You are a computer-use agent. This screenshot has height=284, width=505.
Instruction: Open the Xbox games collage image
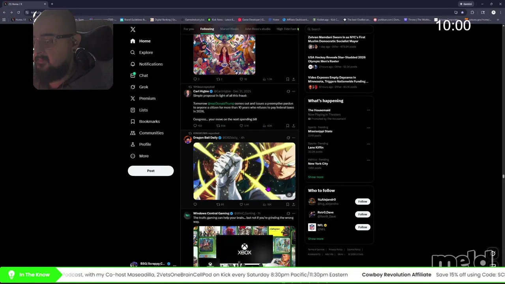pos(244,246)
